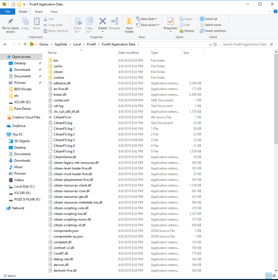Create a New folder from ribbon
278x280 pixels.
[129, 25]
